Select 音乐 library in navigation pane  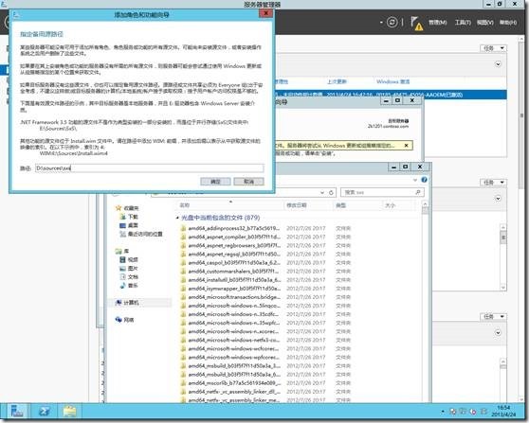coord(129,286)
